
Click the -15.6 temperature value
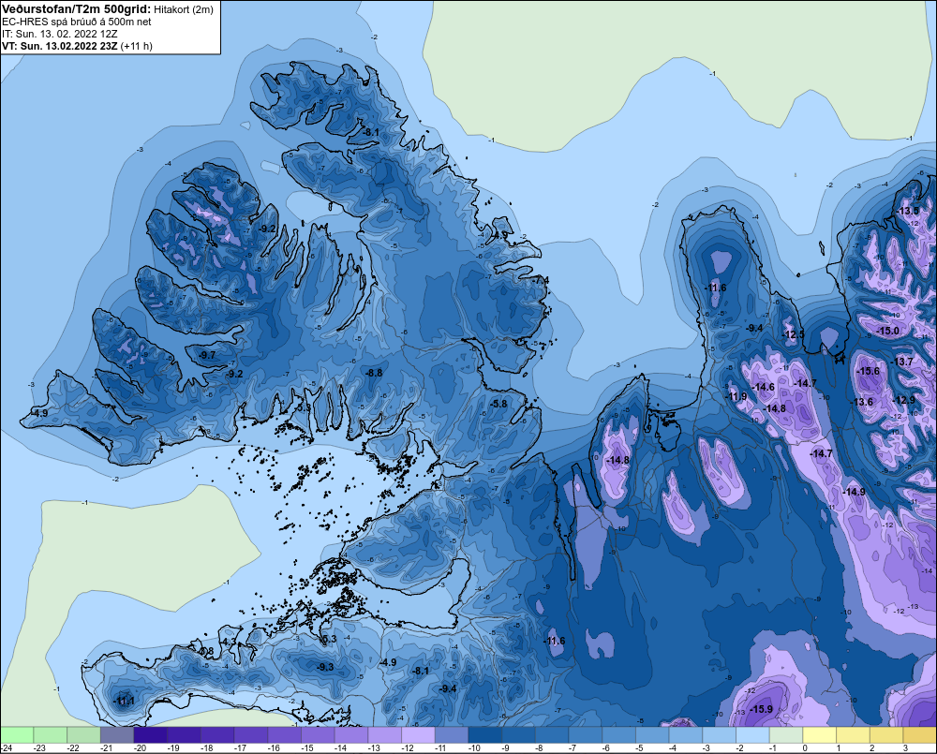(x=869, y=371)
